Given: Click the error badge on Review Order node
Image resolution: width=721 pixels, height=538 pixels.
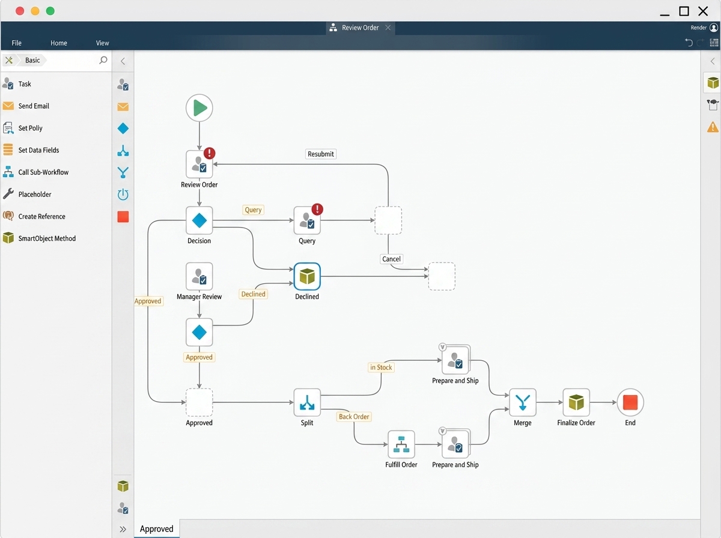Looking at the screenshot, I should 210,153.
